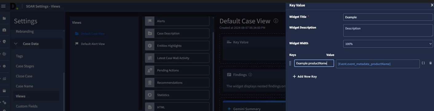Click the Alerts widget flag icon
Image resolution: width=434 pixels, height=111 pixels.
150,21
